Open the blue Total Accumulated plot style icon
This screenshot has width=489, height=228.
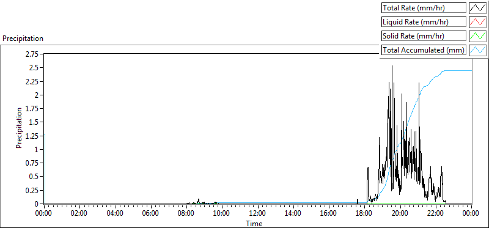477,50
